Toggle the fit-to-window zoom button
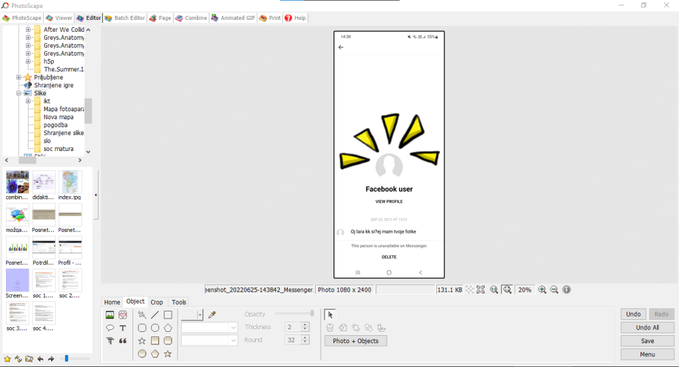The height and width of the screenshot is (367, 679). pos(507,289)
